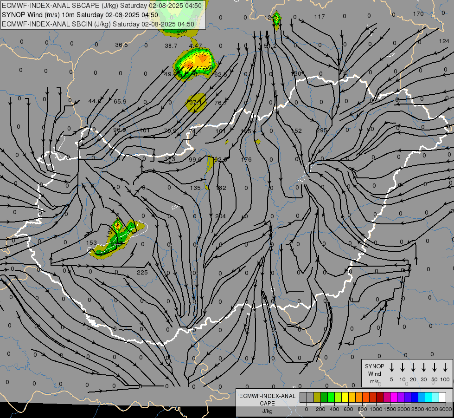Viewport: 454px width, 418px height.
Task: Click the 204 CAPE value on map
Action: pos(220,216)
